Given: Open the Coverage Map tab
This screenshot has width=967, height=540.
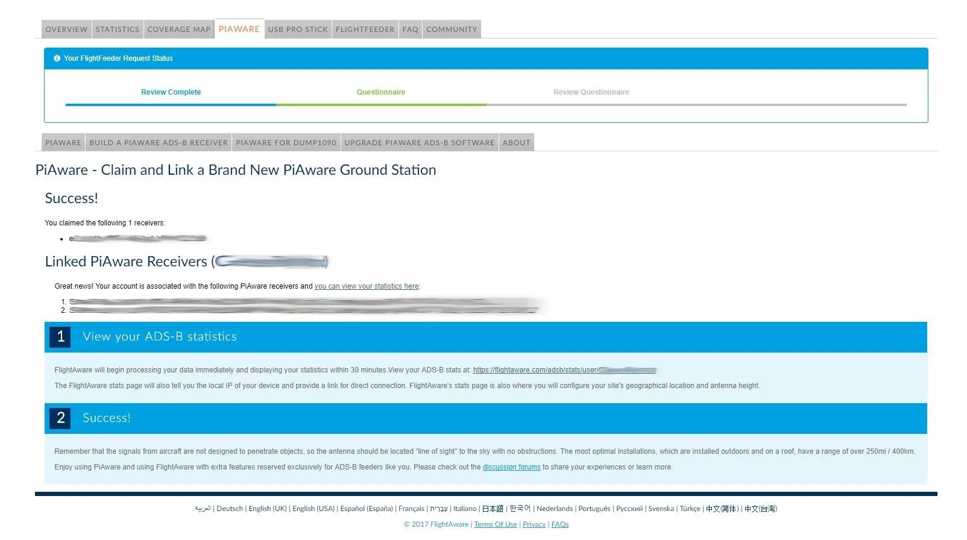Looking at the screenshot, I should [179, 30].
